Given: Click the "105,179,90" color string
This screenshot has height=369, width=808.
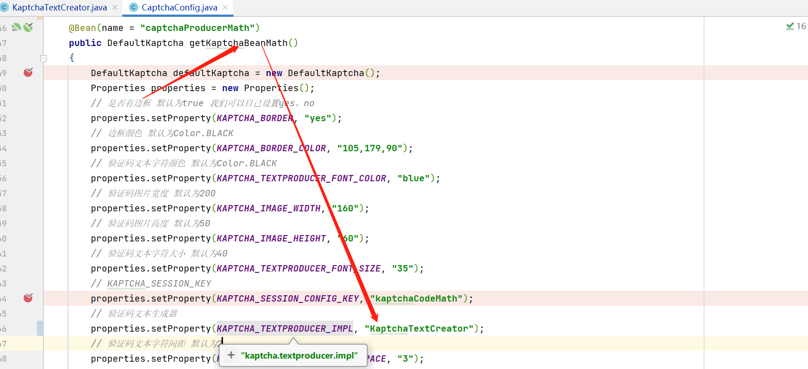Looking at the screenshot, I should [370, 148].
